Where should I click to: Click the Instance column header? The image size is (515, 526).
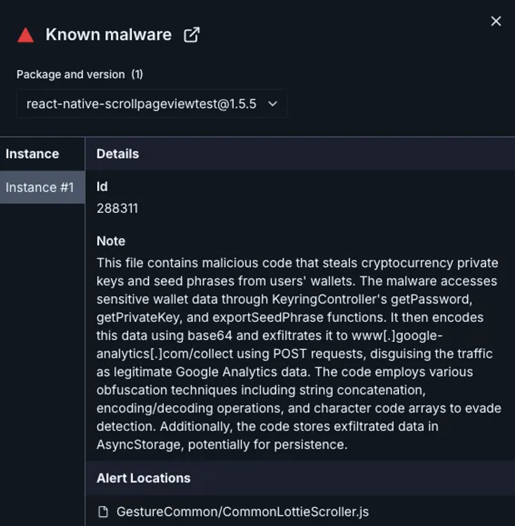[32, 154]
